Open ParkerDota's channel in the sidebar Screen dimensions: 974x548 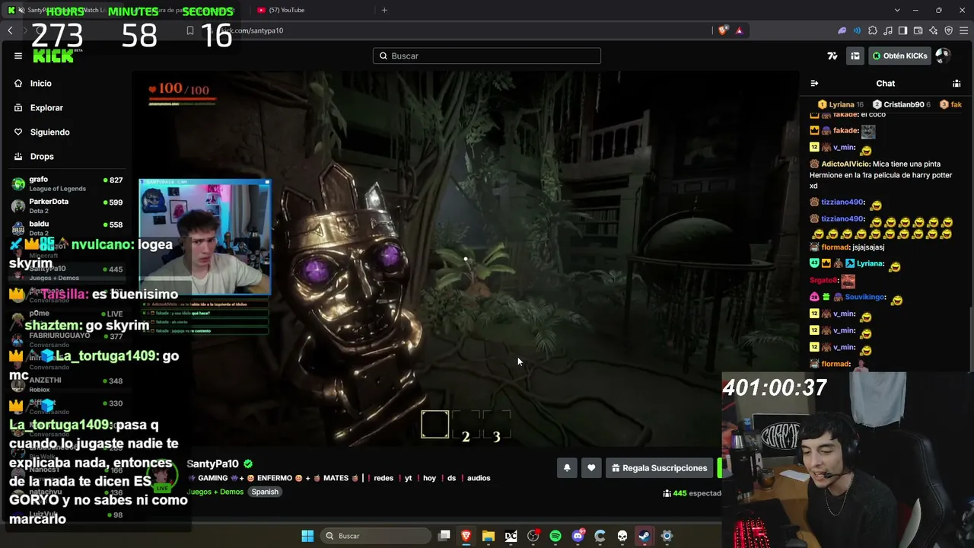click(x=67, y=206)
